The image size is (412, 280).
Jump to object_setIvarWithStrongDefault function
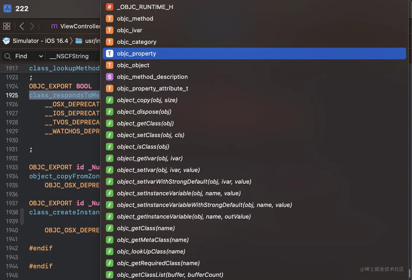point(254,182)
